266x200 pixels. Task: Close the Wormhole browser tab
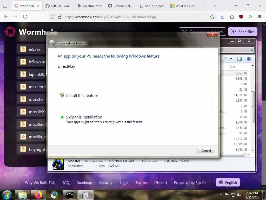(x=38, y=6)
